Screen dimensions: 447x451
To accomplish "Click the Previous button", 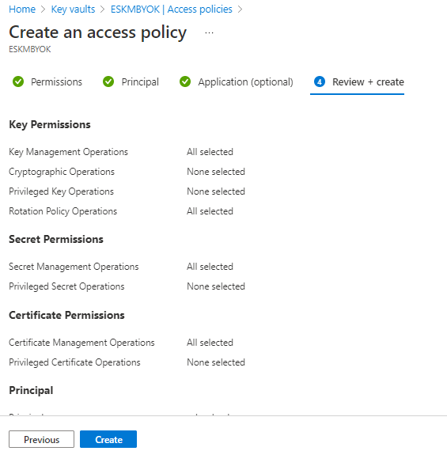I will [41, 439].
